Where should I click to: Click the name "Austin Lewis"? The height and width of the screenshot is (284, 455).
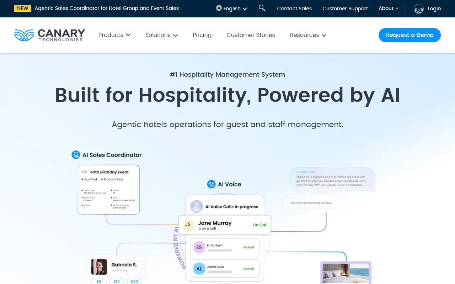click(x=216, y=267)
